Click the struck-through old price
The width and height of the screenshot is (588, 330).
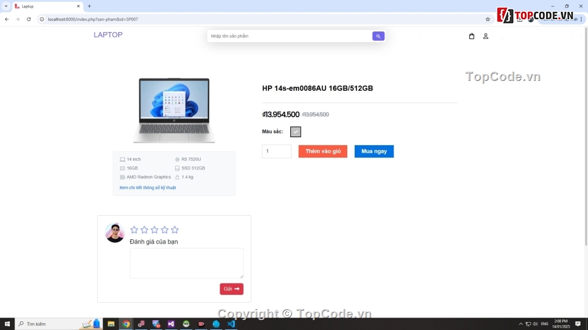(316, 114)
